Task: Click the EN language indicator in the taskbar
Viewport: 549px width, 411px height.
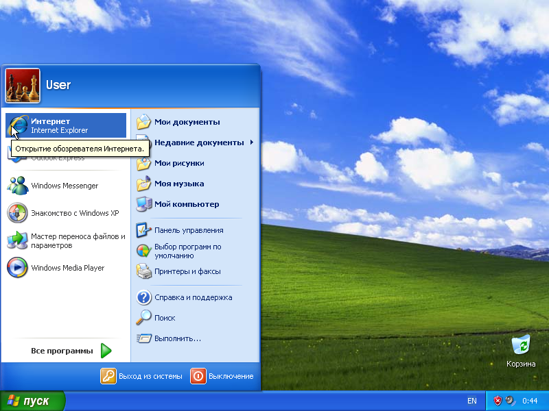Action: click(x=471, y=401)
